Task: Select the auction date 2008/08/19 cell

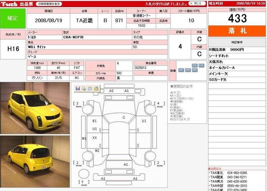Action: [x=48, y=20]
